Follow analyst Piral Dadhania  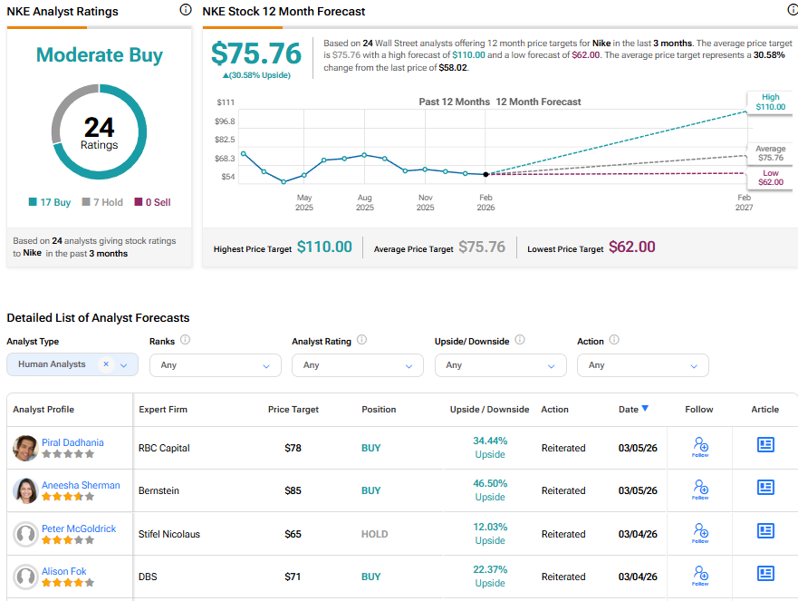coord(699,447)
